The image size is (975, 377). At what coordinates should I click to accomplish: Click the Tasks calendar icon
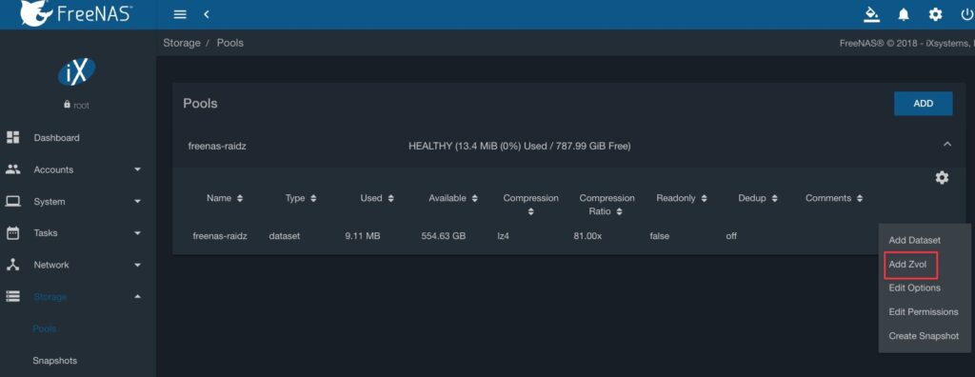pos(13,232)
